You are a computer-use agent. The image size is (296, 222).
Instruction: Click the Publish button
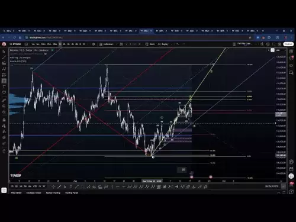point(288,44)
